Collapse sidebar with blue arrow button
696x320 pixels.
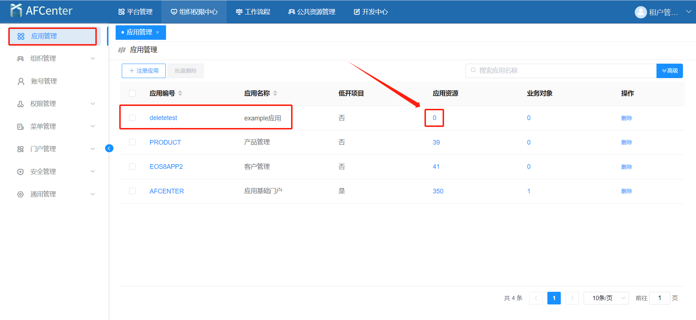(109, 148)
